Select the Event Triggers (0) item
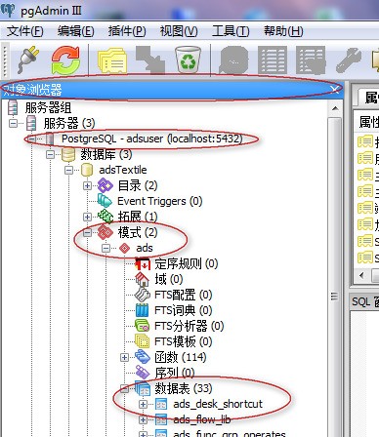The image size is (379, 437). click(160, 201)
